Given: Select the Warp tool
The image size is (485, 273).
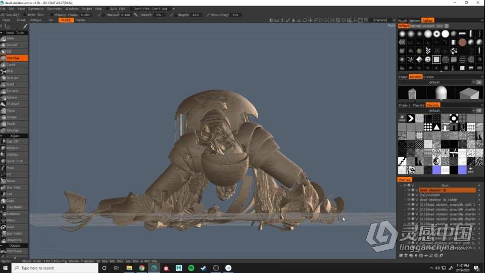Looking at the screenshot, I should pyautogui.click(x=14, y=220).
